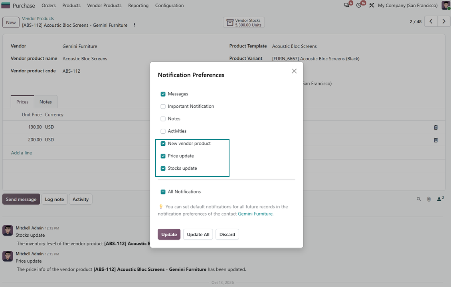Click the pager 2 / 48 text
The image size is (451, 287).
[x=415, y=22]
